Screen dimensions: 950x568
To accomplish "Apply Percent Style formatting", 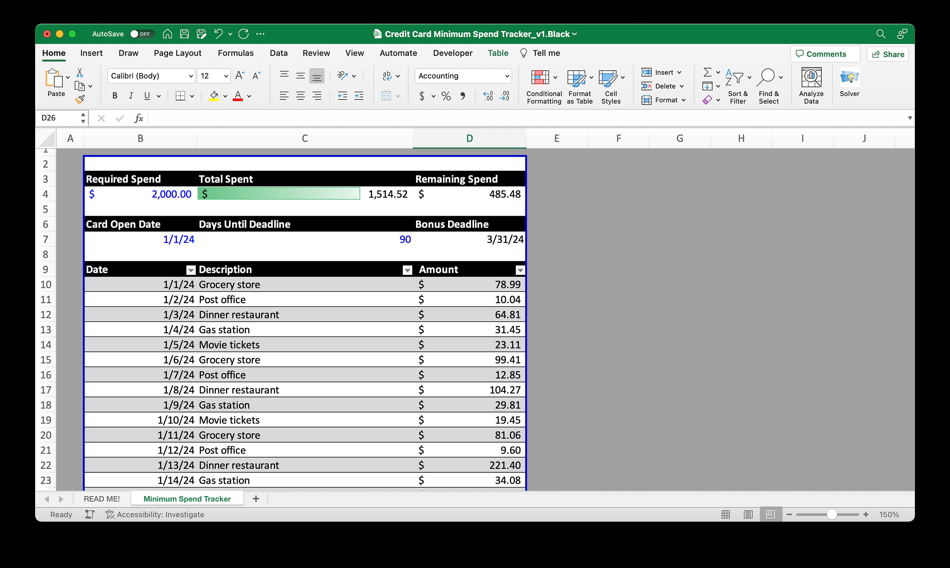I will coord(445,96).
